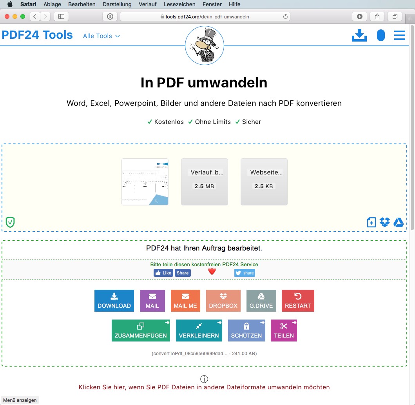The height and width of the screenshot is (405, 415).
Task: Open the Bearbeiten menu
Action: click(82, 4)
